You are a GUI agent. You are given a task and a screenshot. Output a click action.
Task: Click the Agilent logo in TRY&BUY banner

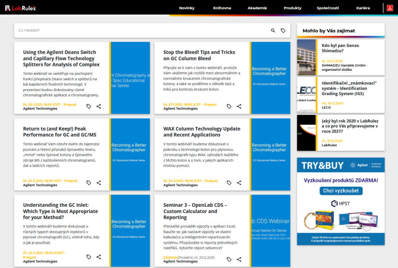(x=359, y=165)
